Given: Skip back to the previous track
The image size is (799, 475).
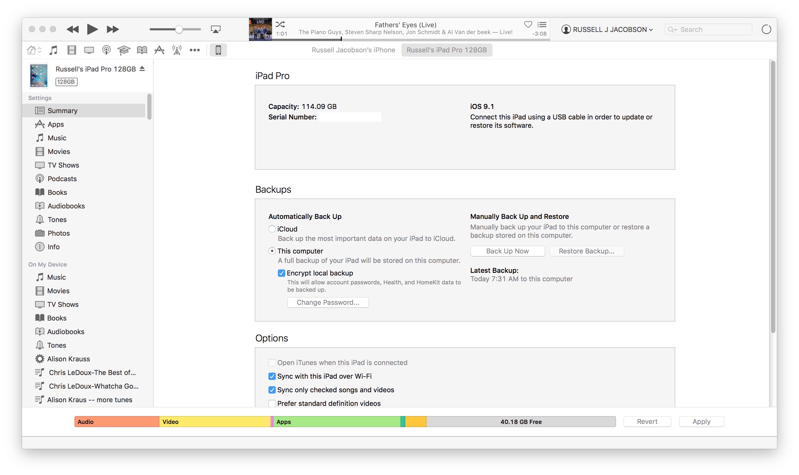Looking at the screenshot, I should tap(73, 29).
